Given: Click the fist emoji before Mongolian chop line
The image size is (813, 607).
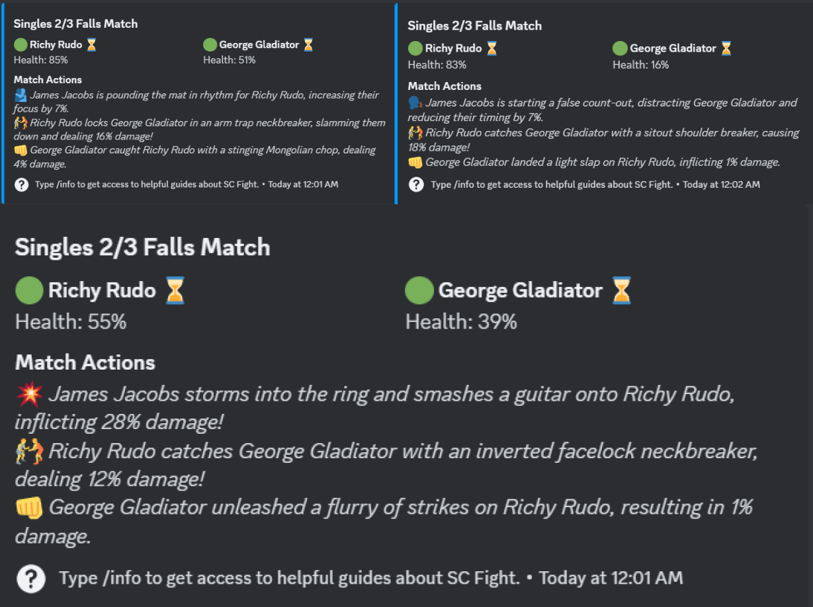Looking at the screenshot, I should pyautogui.click(x=21, y=149).
